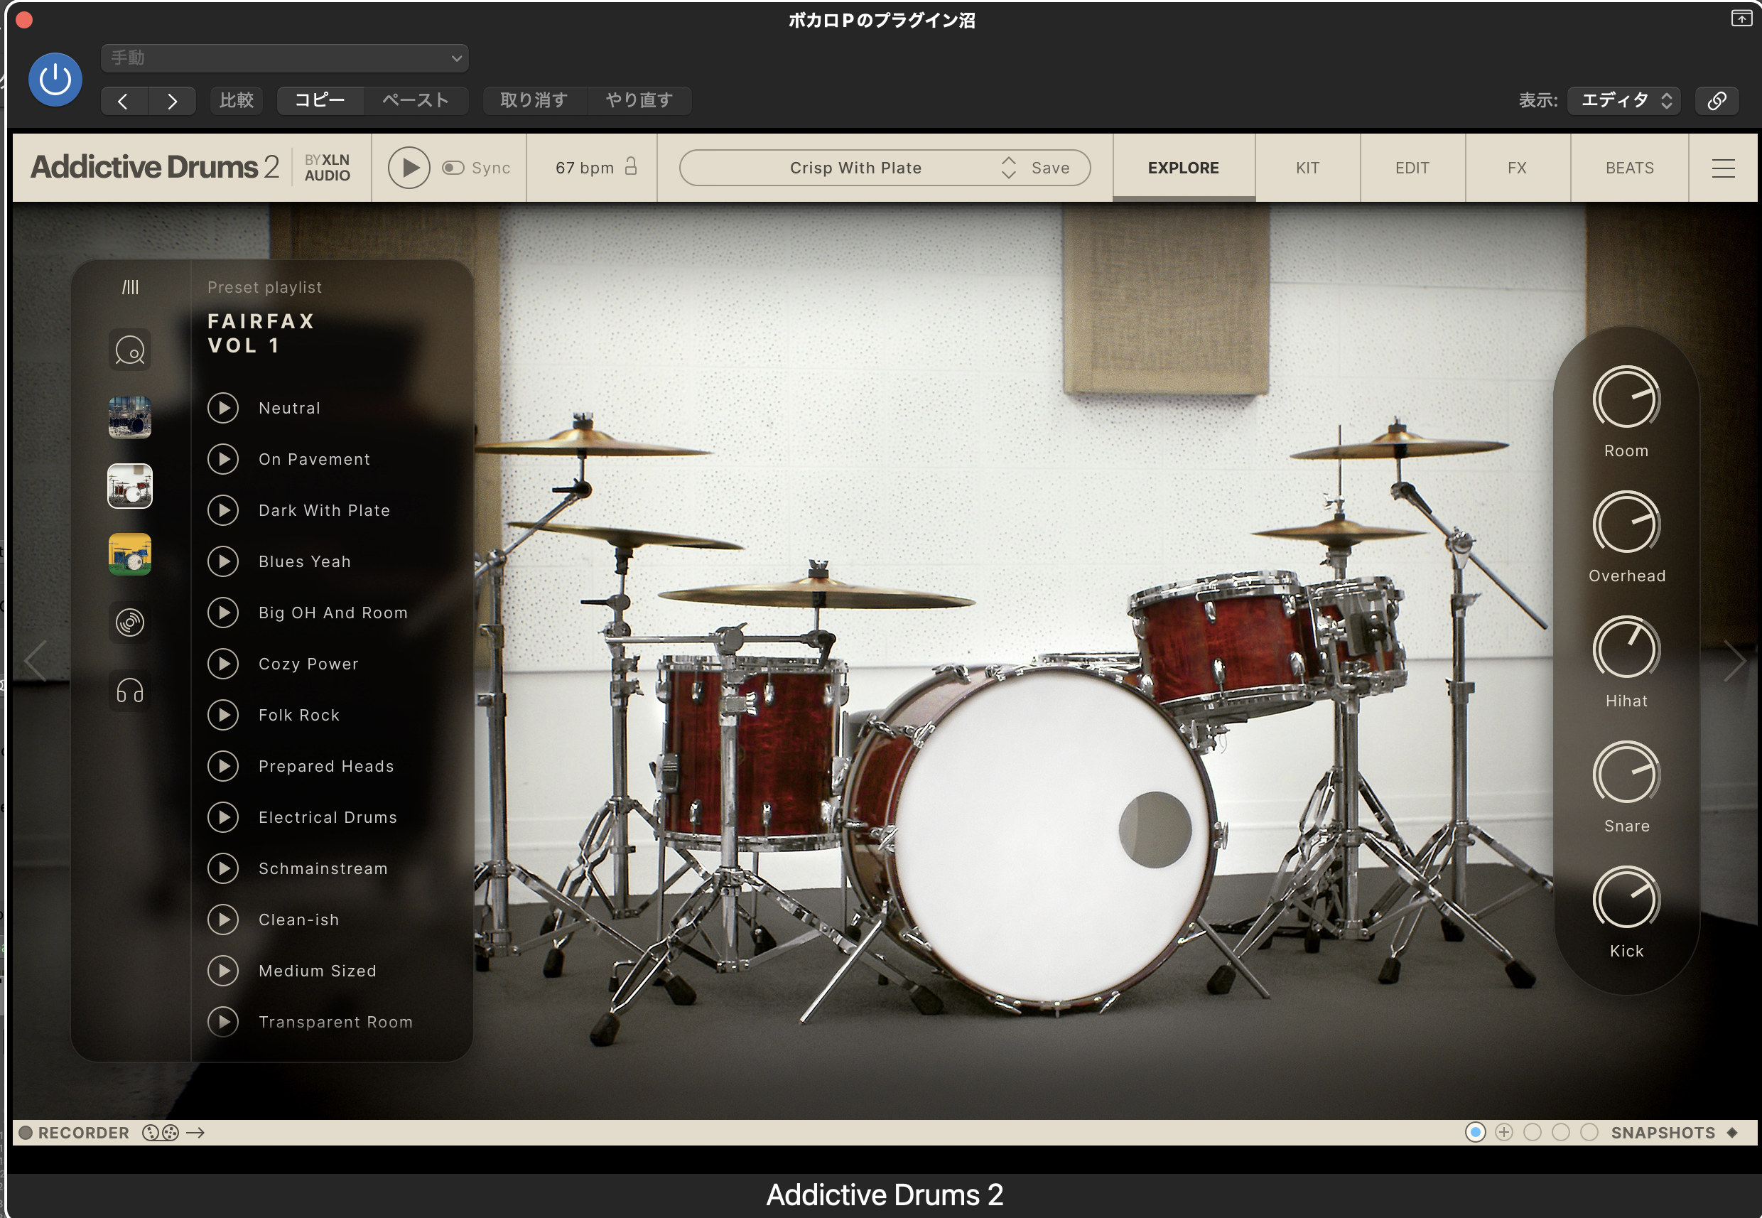
Task: Adjust the Hihat knob
Action: [1626, 649]
